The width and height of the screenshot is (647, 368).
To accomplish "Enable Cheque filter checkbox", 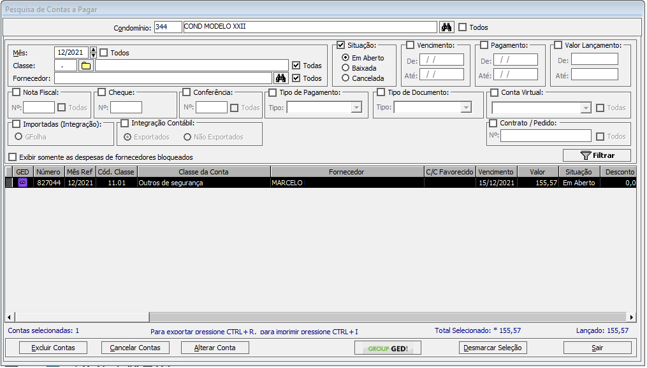I will pyautogui.click(x=102, y=92).
